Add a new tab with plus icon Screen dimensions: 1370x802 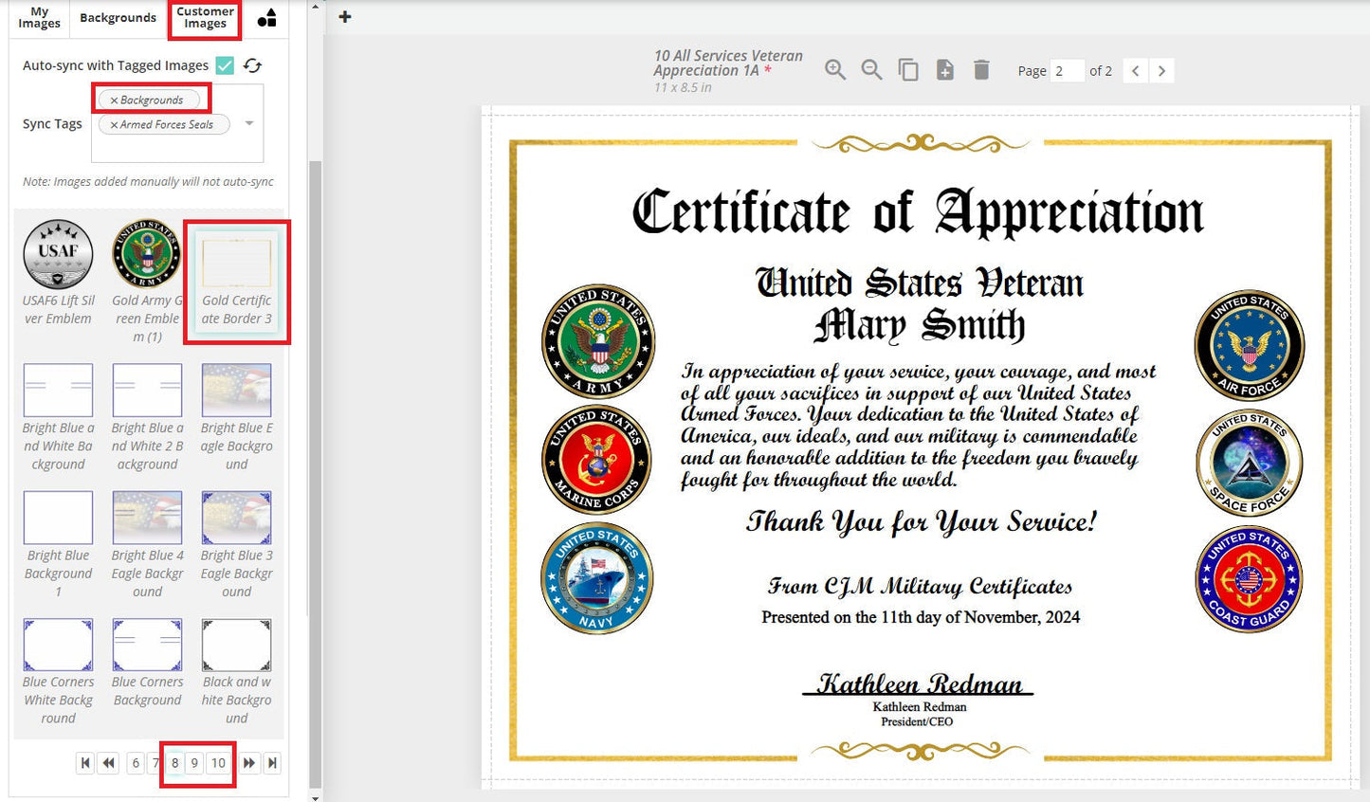click(x=345, y=16)
